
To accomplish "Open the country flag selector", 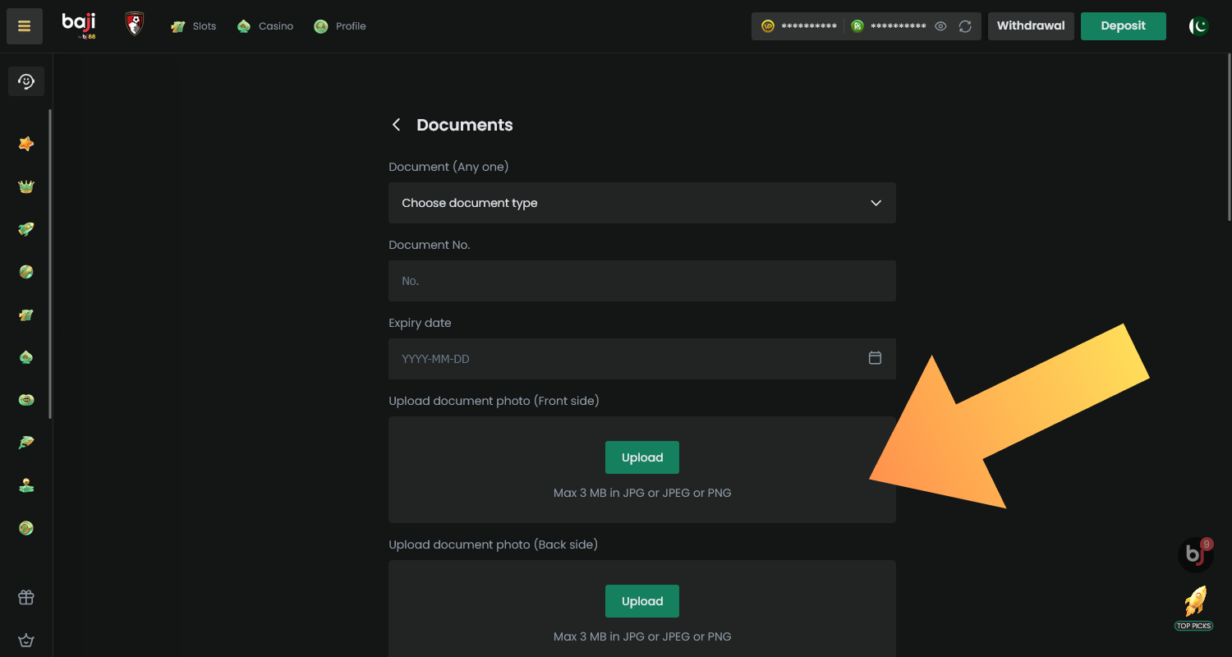I will tap(1198, 25).
